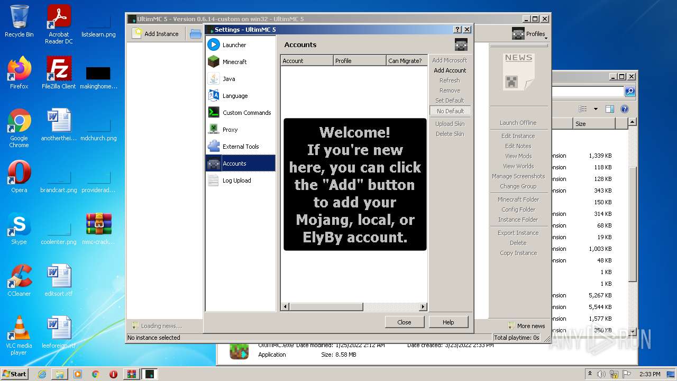The height and width of the screenshot is (381, 677).
Task: Click the Windows Start button
Action: 15,374
